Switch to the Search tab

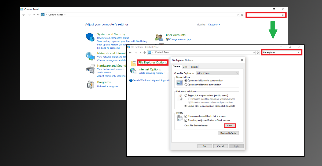pyautogui.click(x=194, y=67)
